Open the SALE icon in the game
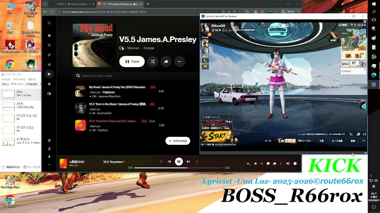 (345, 64)
